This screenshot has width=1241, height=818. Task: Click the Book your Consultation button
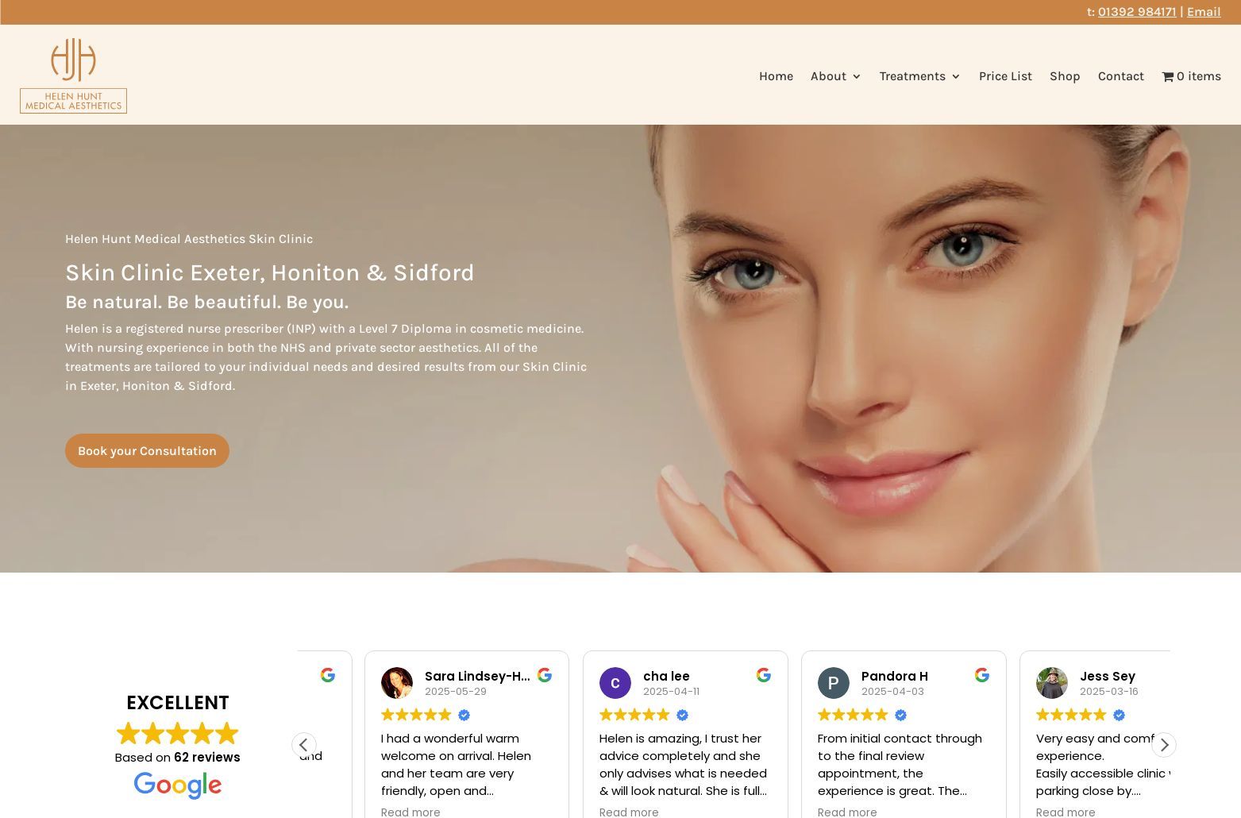(x=147, y=450)
